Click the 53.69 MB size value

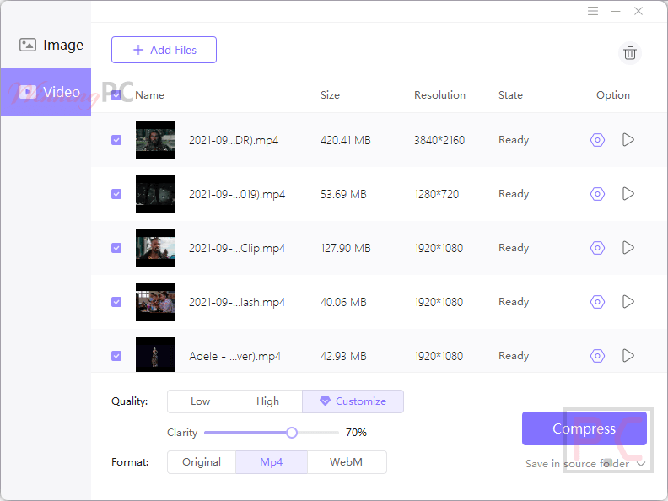(x=343, y=194)
